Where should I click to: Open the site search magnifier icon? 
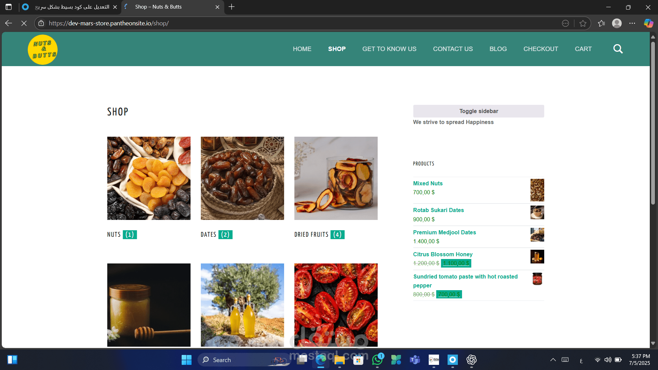coord(618,49)
